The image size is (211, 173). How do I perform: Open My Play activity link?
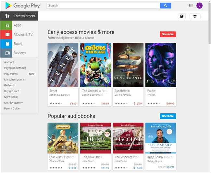(13, 103)
